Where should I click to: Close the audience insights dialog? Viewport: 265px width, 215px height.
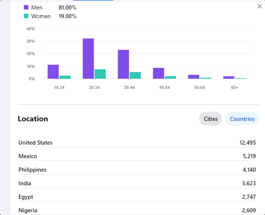(259, 7)
